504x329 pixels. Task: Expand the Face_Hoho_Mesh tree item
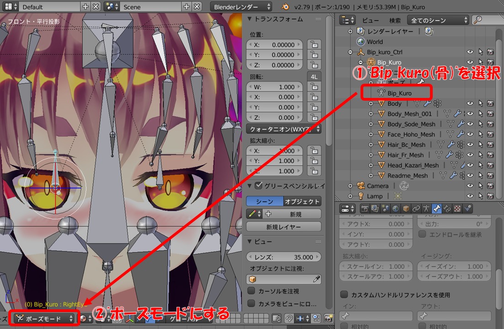pos(371,135)
